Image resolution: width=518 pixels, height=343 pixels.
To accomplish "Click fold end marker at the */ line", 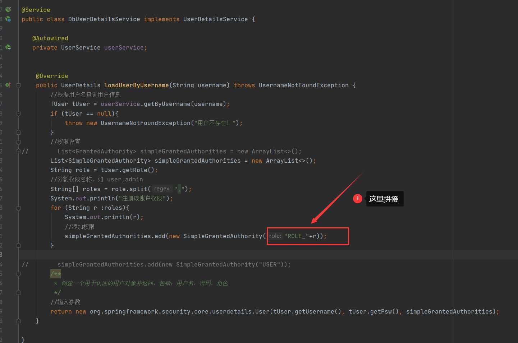I will click(x=18, y=292).
